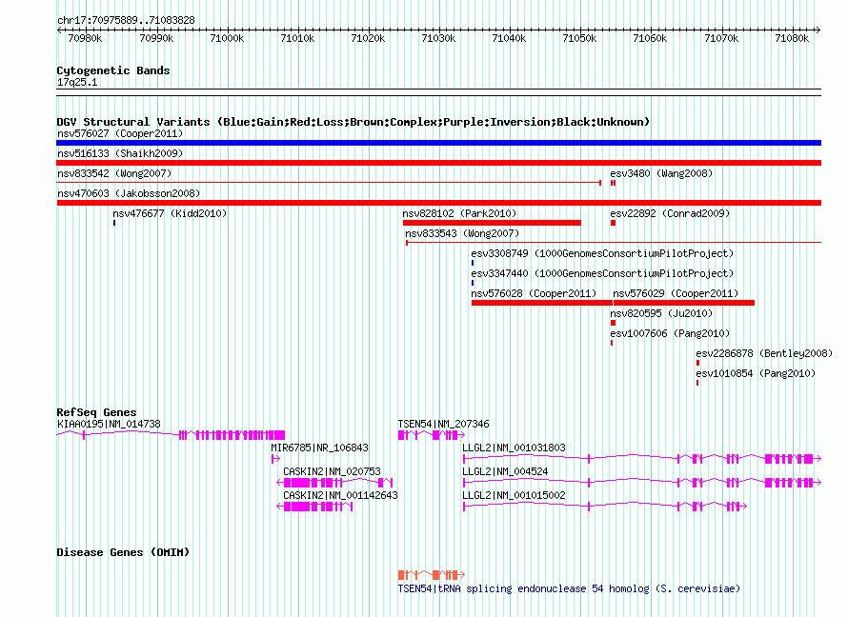This screenshot has width=848, height=617.
Task: Click the DGV Structural Variants track heading
Action: pyautogui.click(x=353, y=122)
